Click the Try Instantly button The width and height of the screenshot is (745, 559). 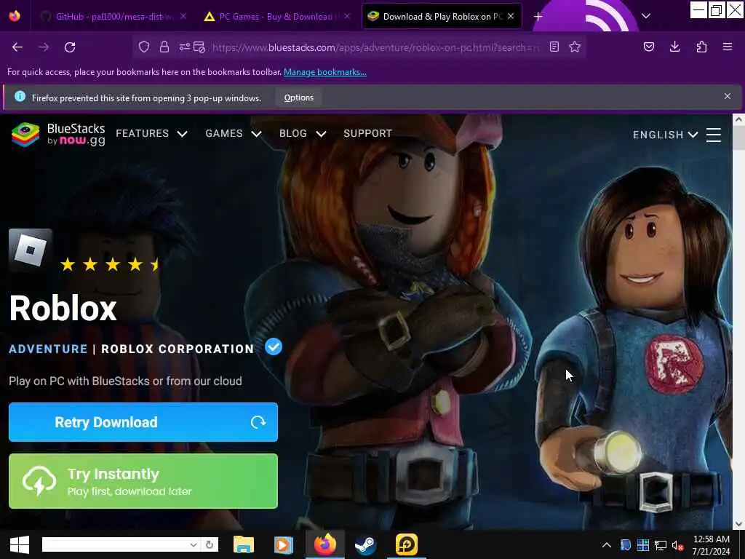coord(143,481)
